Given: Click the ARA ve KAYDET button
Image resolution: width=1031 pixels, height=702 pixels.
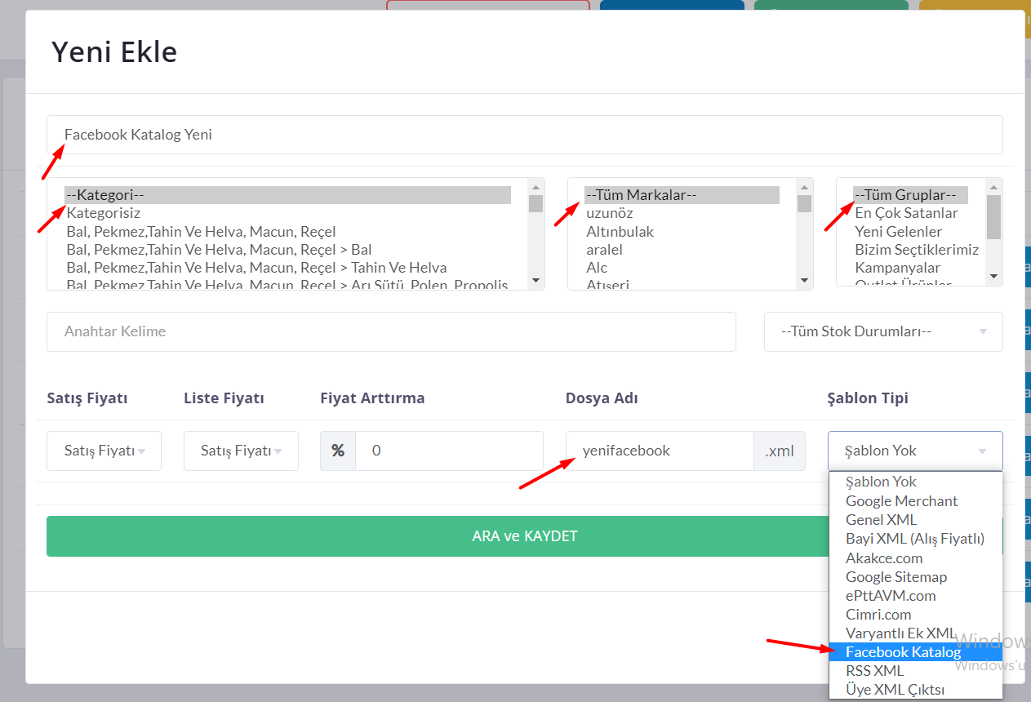Looking at the screenshot, I should 524,536.
